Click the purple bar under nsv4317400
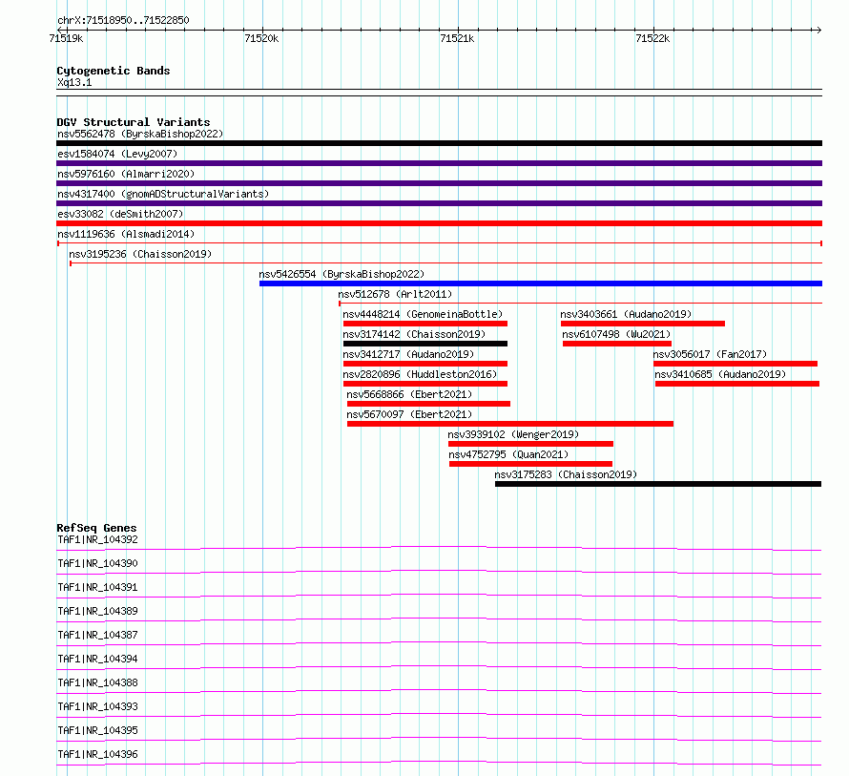This screenshot has width=849, height=776. pos(439,203)
